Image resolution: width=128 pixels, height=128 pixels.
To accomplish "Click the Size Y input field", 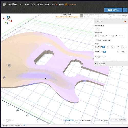I will coord(123,47).
